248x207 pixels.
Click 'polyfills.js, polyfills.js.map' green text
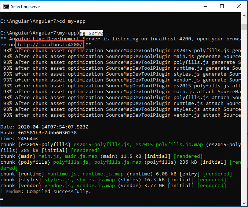tap(97, 162)
